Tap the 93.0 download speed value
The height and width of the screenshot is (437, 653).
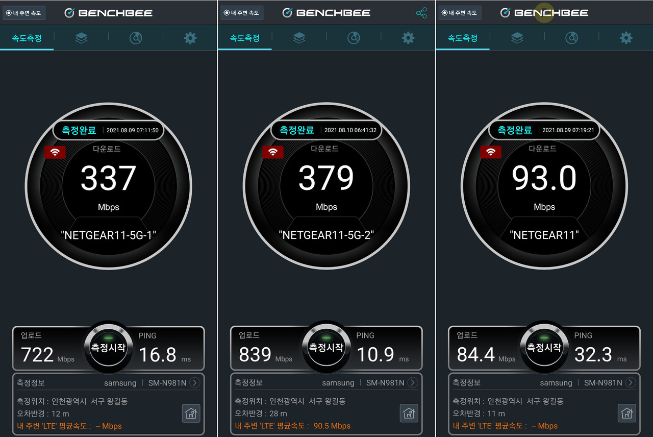tap(544, 178)
